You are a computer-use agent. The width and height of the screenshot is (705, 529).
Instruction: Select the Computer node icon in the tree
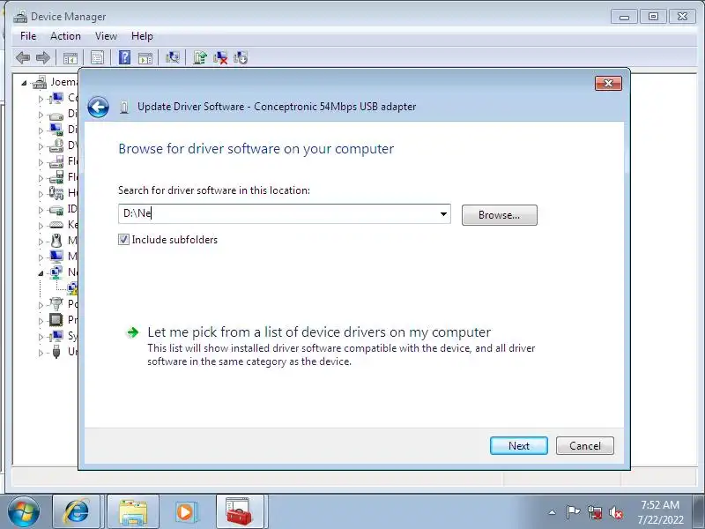(56, 98)
